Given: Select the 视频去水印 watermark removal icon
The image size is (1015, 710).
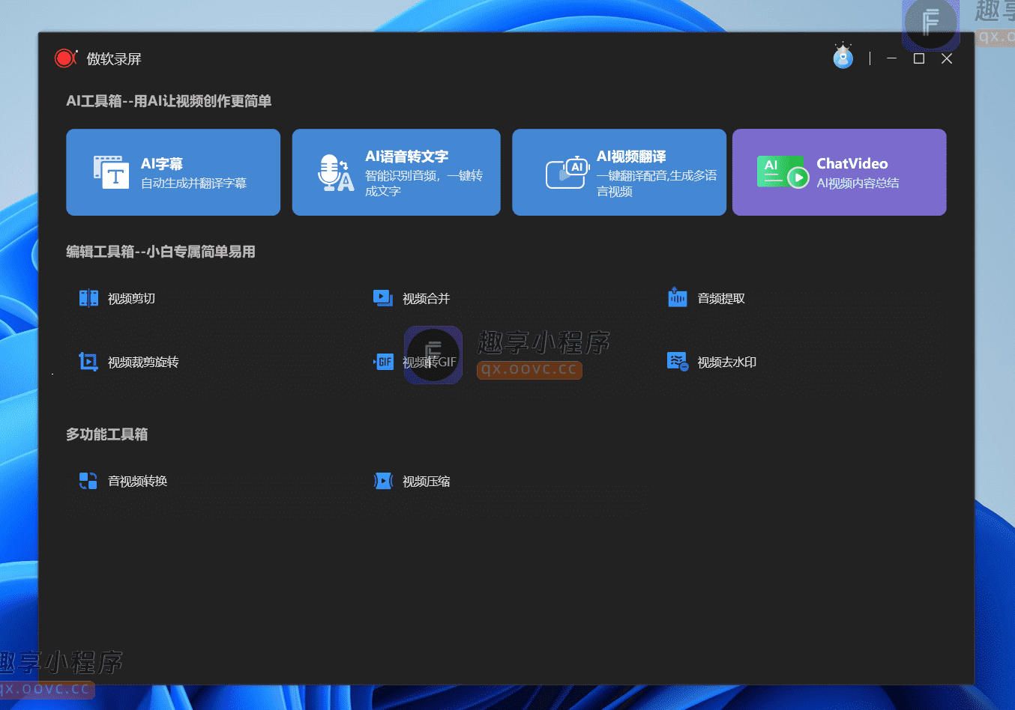Looking at the screenshot, I should [678, 362].
